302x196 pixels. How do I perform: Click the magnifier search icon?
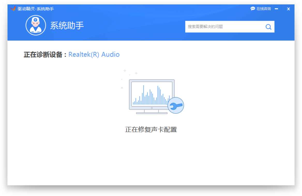click(268, 27)
